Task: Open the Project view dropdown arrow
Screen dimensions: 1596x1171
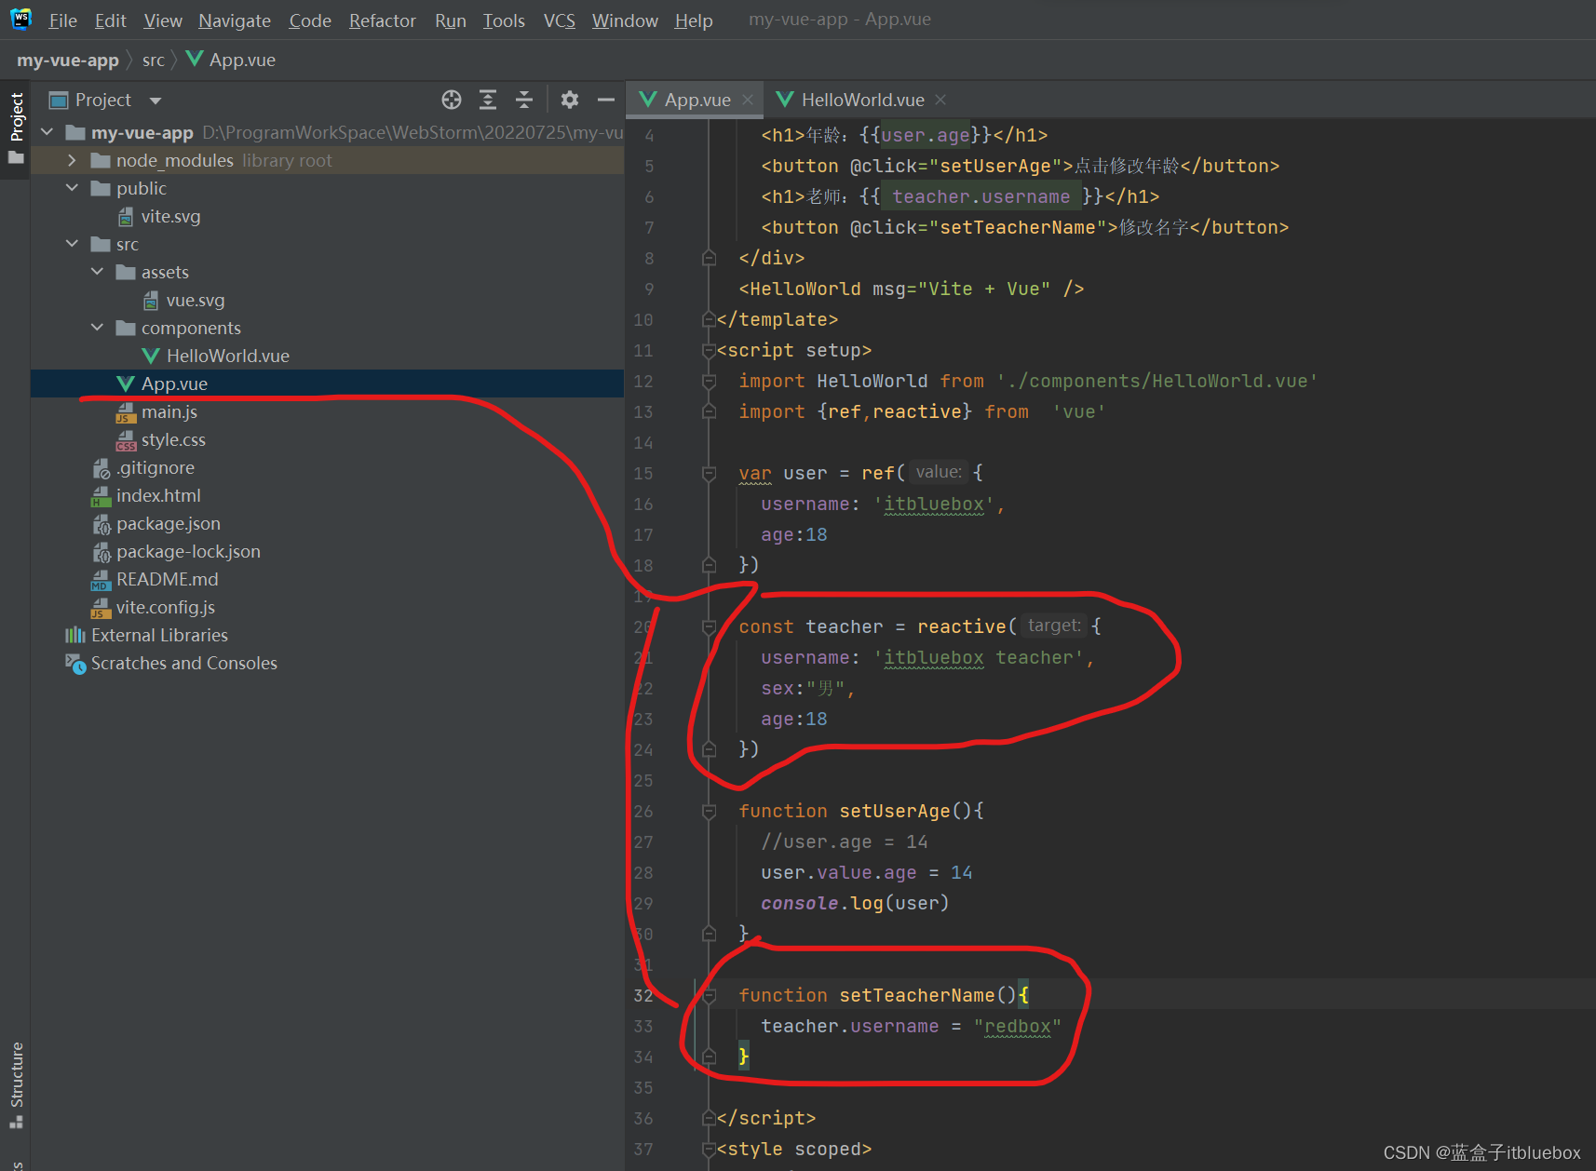Action: [x=156, y=101]
